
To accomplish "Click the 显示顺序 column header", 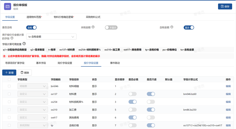I will pyautogui.click(x=120, y=79).
